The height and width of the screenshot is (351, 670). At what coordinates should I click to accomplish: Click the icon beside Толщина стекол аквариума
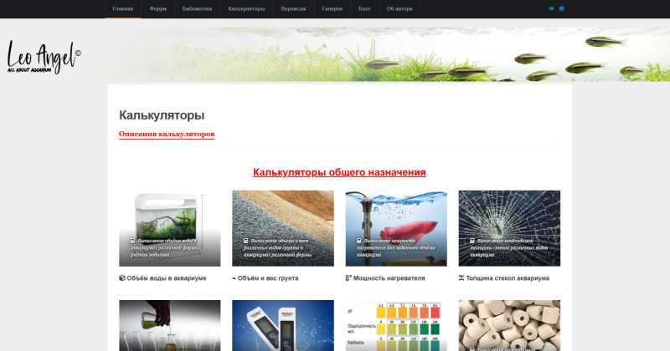pos(461,278)
